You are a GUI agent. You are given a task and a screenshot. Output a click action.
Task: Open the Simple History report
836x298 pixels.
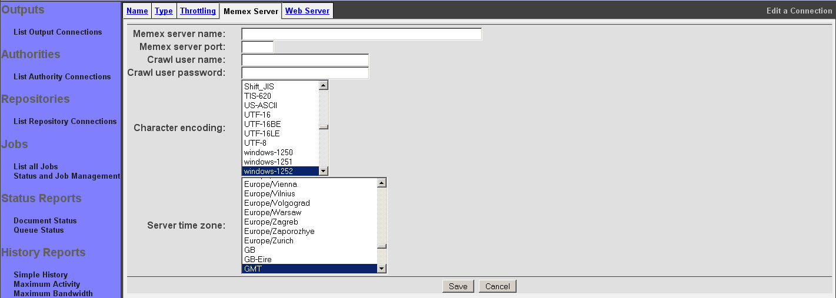pyautogui.click(x=41, y=275)
